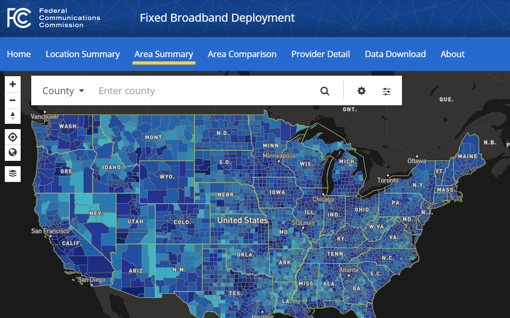The width and height of the screenshot is (510, 318).
Task: Go to the Data Download tab
Action: tap(395, 54)
